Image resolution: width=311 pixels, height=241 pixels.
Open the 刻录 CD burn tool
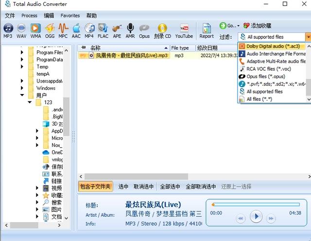tap(162, 31)
